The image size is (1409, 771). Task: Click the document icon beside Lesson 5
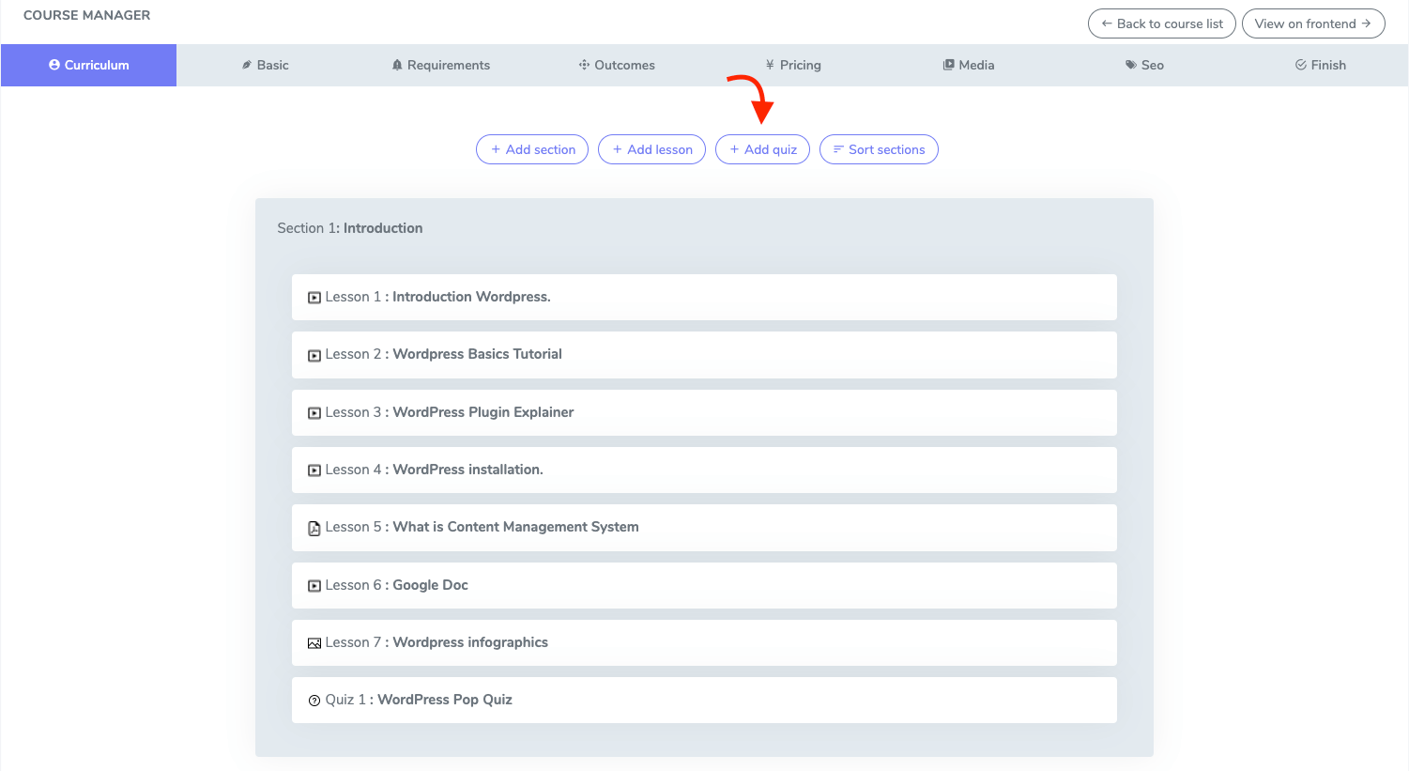(x=314, y=528)
